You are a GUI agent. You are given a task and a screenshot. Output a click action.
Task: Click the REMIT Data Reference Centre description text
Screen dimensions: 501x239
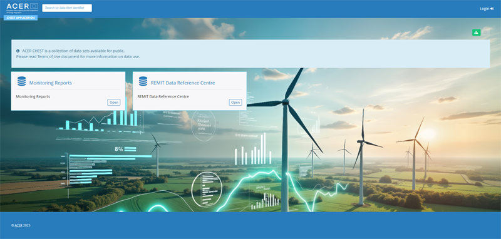coord(163,96)
